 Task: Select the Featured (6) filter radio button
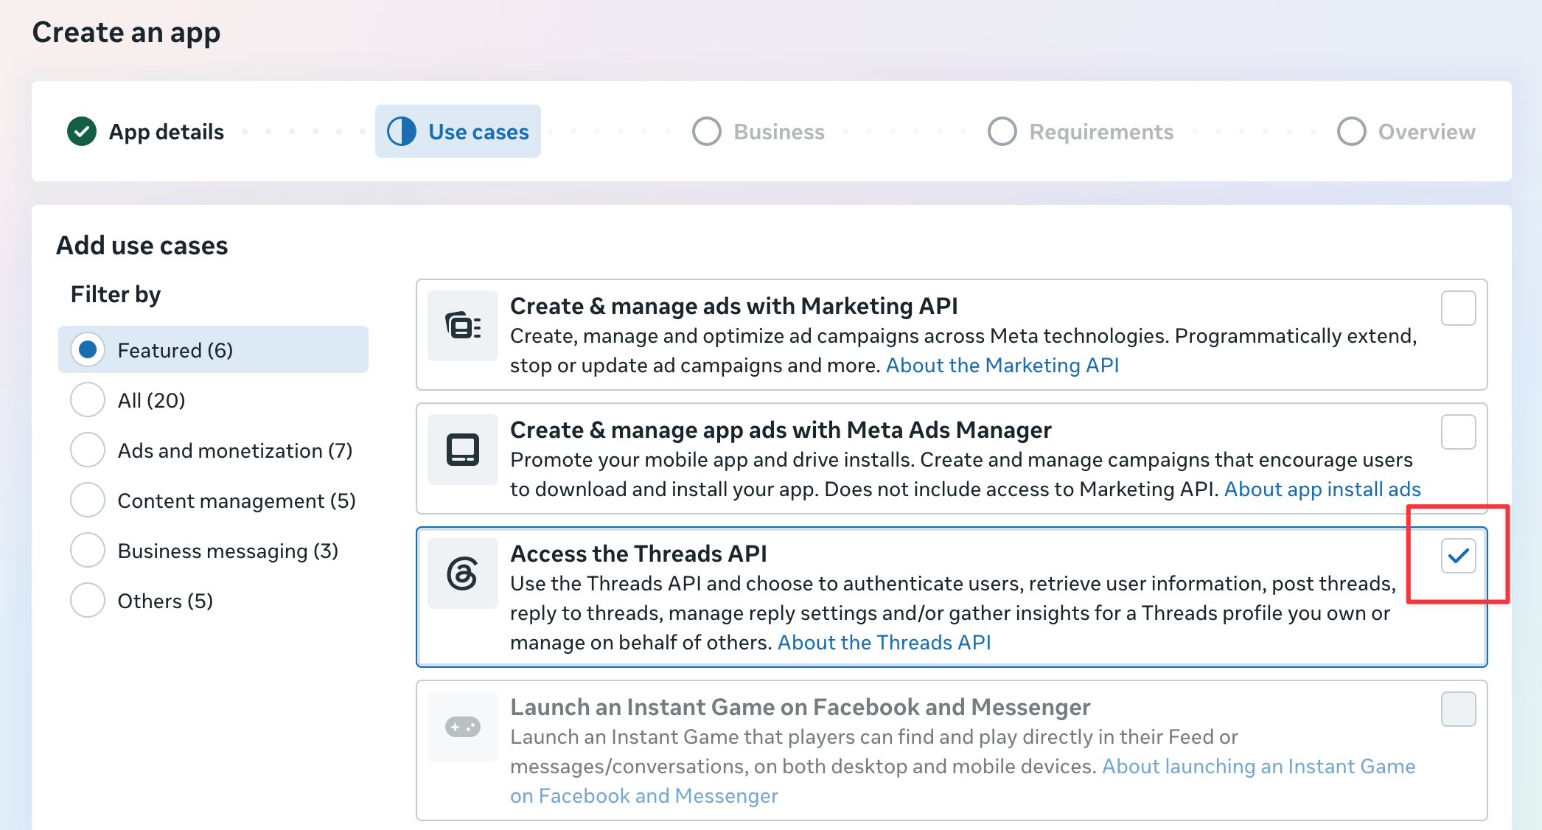click(x=88, y=349)
